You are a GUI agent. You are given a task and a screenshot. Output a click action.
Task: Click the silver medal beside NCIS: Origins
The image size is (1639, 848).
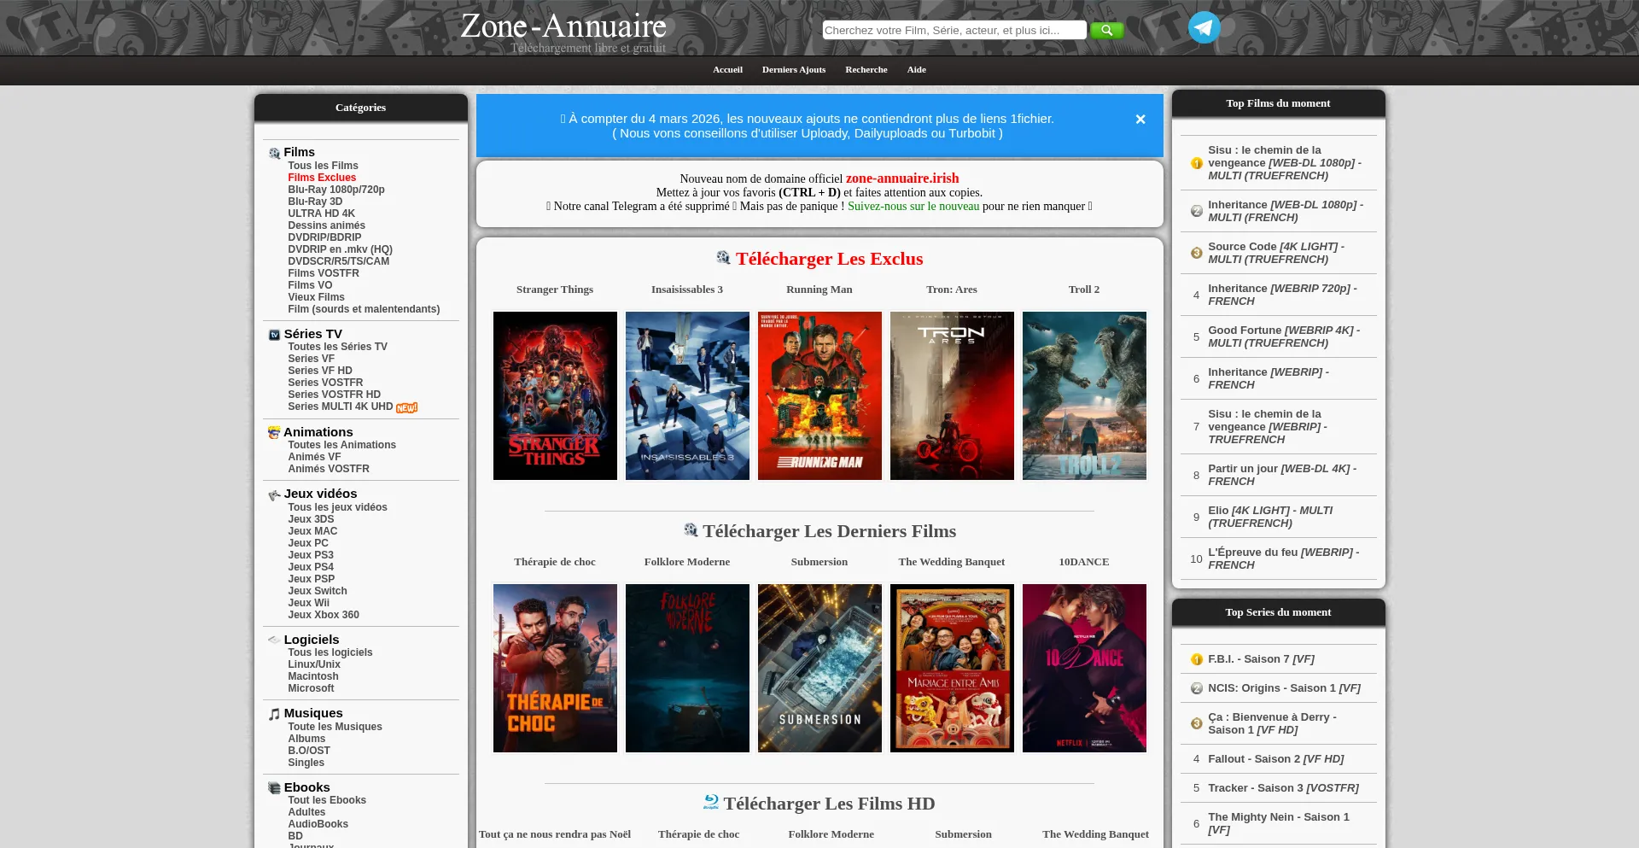(1197, 688)
